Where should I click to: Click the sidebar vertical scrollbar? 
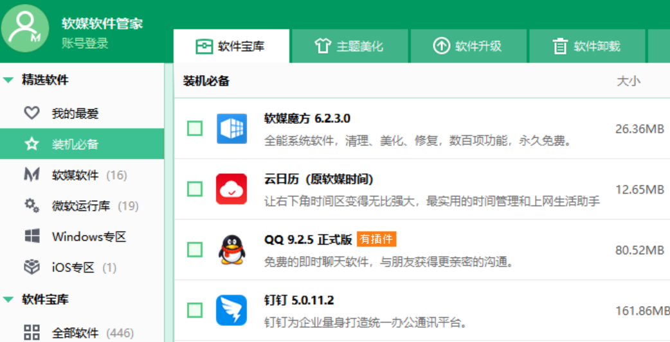point(168,203)
